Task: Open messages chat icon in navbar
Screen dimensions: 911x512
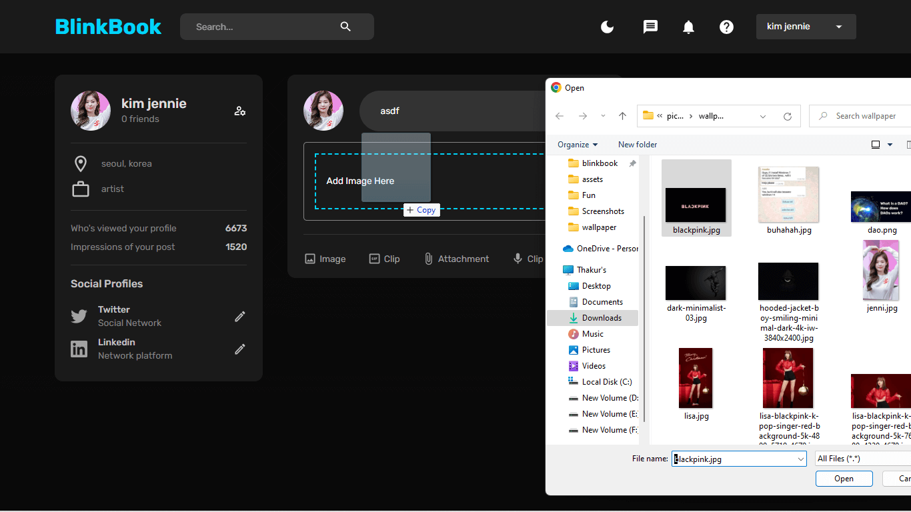Action: pyautogui.click(x=650, y=27)
